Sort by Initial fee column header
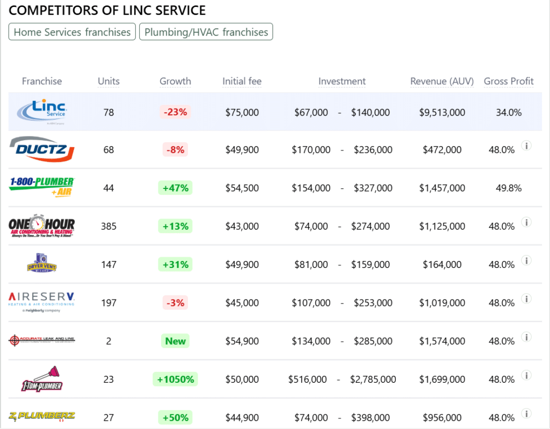Viewport: 550px width, 429px height. click(242, 81)
